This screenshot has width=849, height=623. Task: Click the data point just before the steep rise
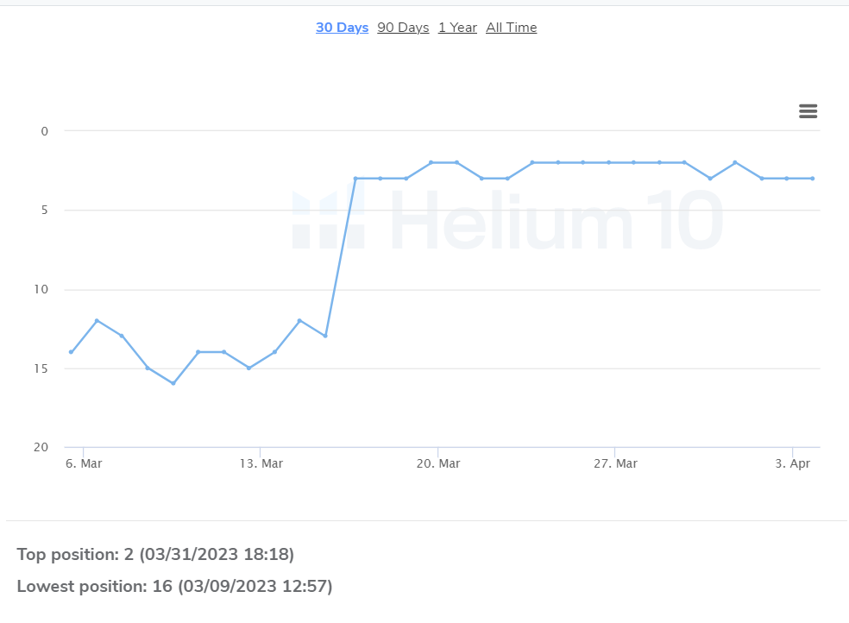tap(325, 336)
